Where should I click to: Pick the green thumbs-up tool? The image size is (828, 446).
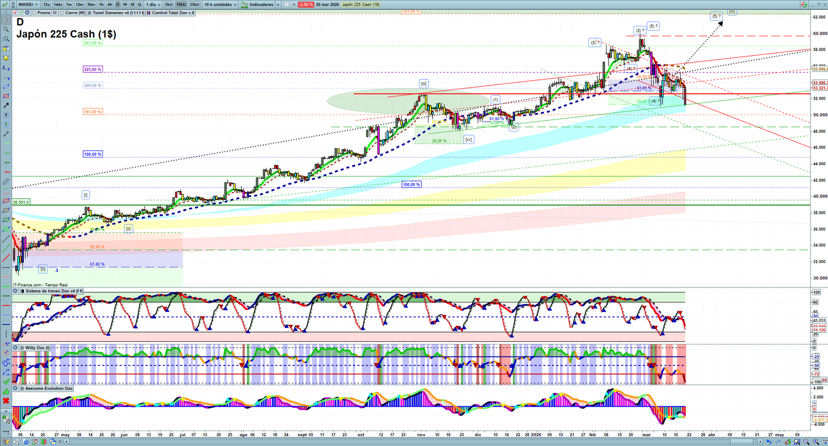(6, 391)
